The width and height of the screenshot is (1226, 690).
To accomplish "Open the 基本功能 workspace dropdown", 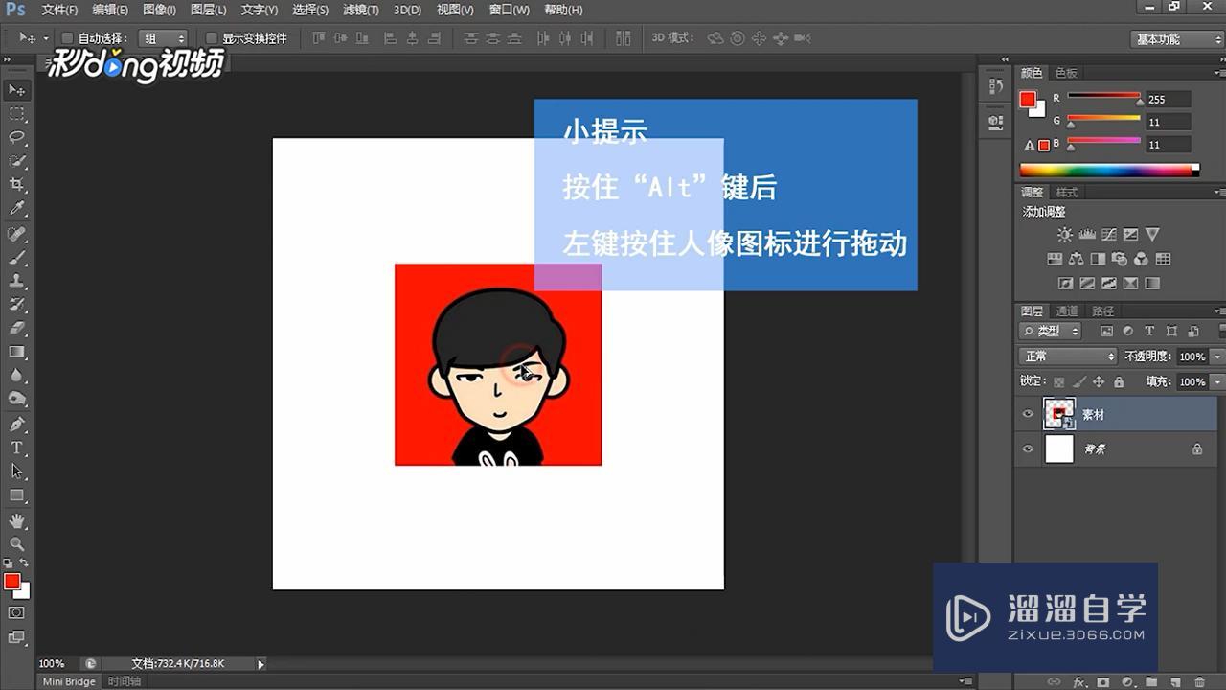I will click(x=1176, y=39).
